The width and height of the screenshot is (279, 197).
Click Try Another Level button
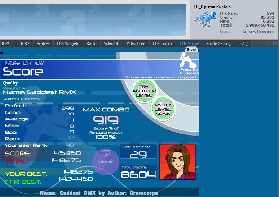[144, 90]
